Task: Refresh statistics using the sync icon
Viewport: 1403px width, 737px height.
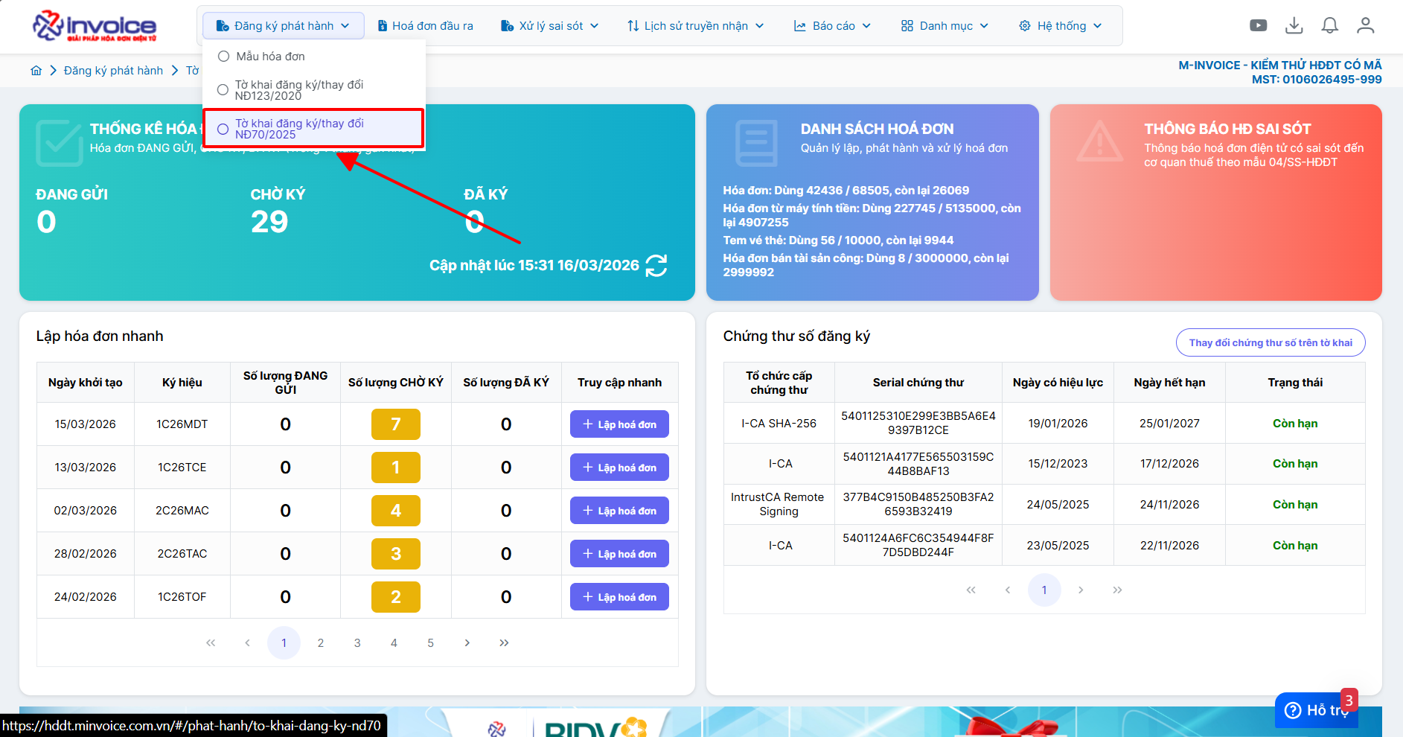Action: pyautogui.click(x=656, y=266)
